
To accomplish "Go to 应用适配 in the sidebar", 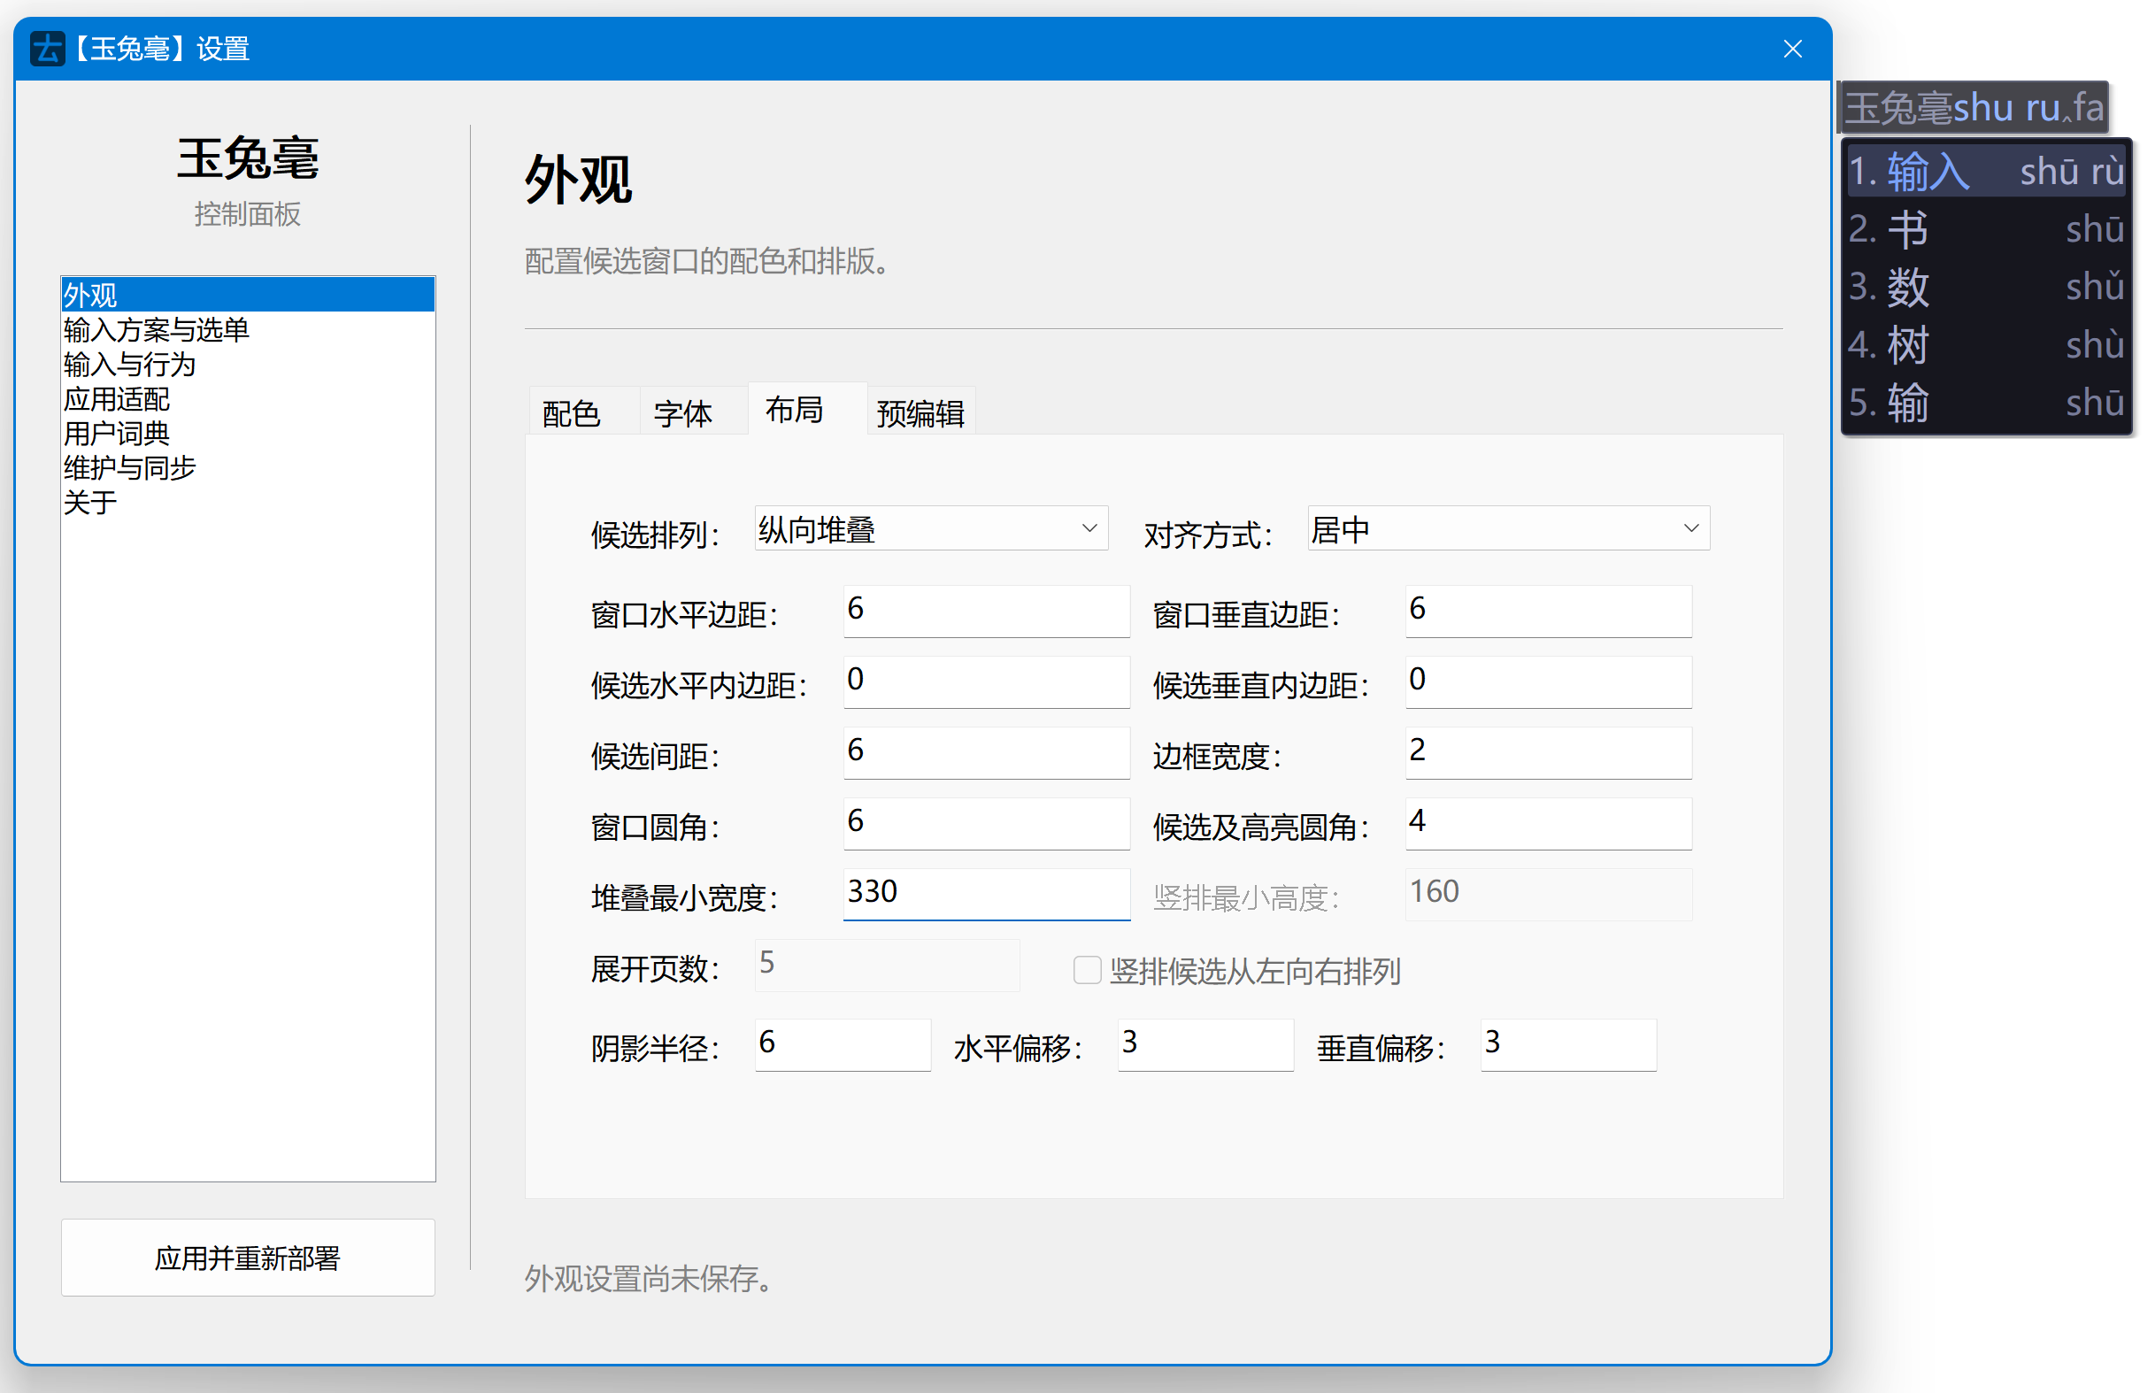I will pyautogui.click(x=247, y=398).
